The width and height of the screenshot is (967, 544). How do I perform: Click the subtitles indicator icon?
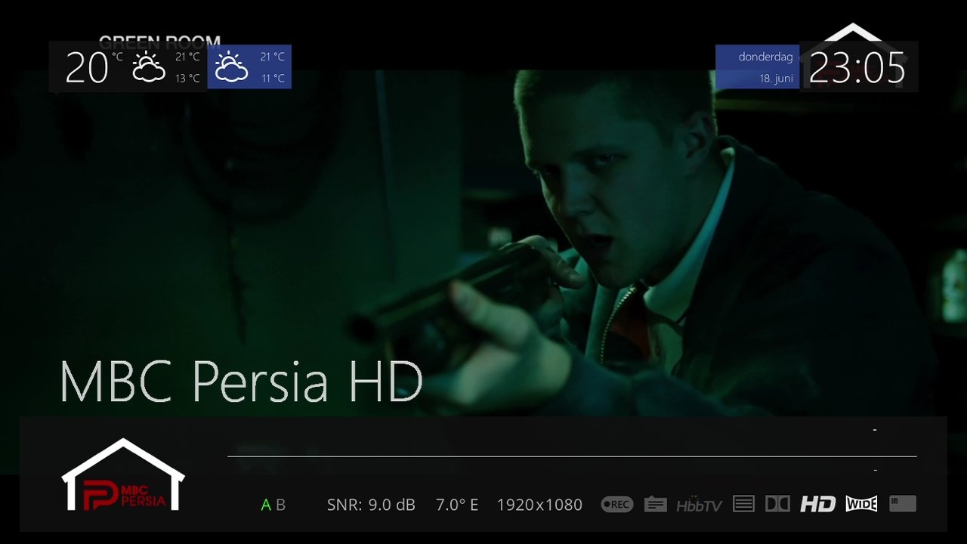[x=655, y=504]
